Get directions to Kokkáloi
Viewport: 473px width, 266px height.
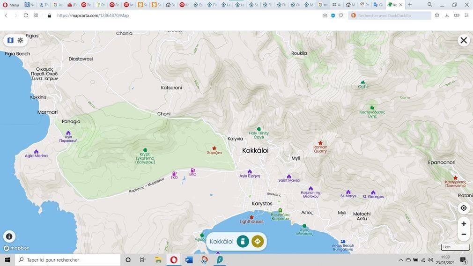258,241
